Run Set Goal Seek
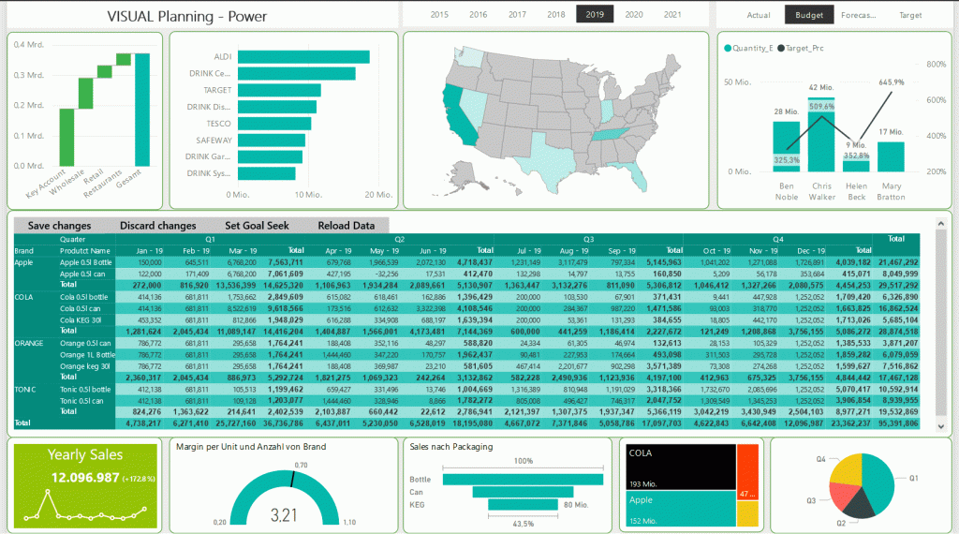 click(x=257, y=226)
